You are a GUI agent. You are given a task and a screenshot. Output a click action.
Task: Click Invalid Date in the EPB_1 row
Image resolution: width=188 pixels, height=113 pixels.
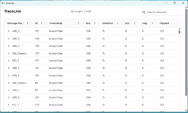[56, 76]
